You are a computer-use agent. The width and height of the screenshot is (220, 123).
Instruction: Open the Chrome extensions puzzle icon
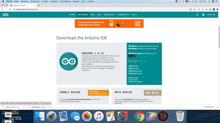point(210,10)
